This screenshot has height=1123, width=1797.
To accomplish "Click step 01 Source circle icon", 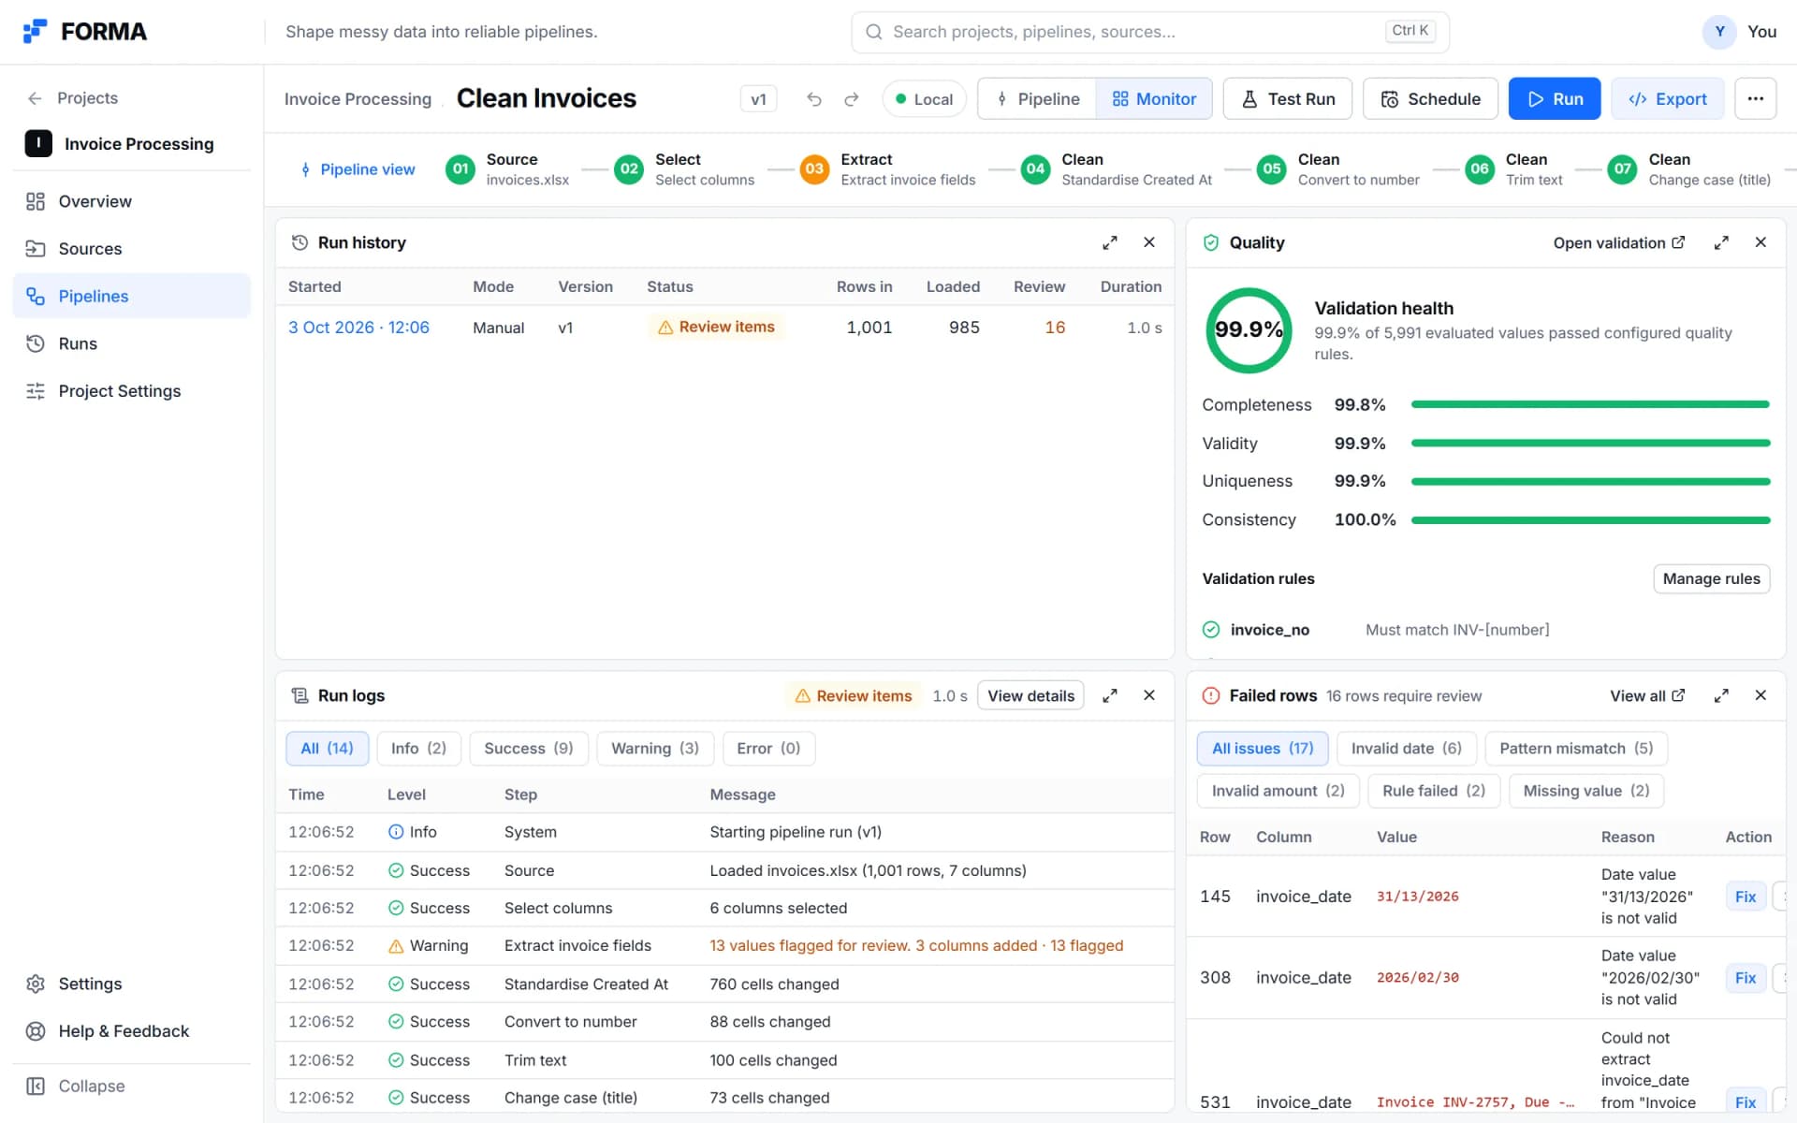I will [460, 169].
